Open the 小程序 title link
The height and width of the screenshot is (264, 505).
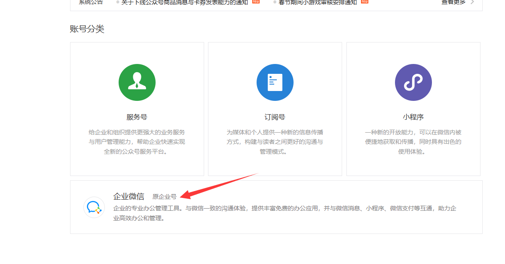coord(413,117)
